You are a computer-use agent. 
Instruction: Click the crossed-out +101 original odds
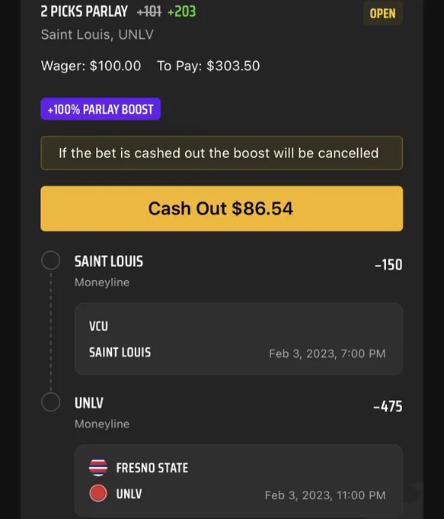[x=149, y=12]
